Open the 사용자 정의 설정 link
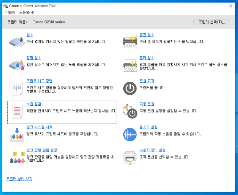 click(152, 150)
